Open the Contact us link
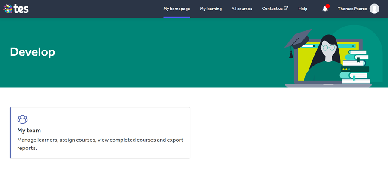The width and height of the screenshot is (388, 170). coord(275,9)
